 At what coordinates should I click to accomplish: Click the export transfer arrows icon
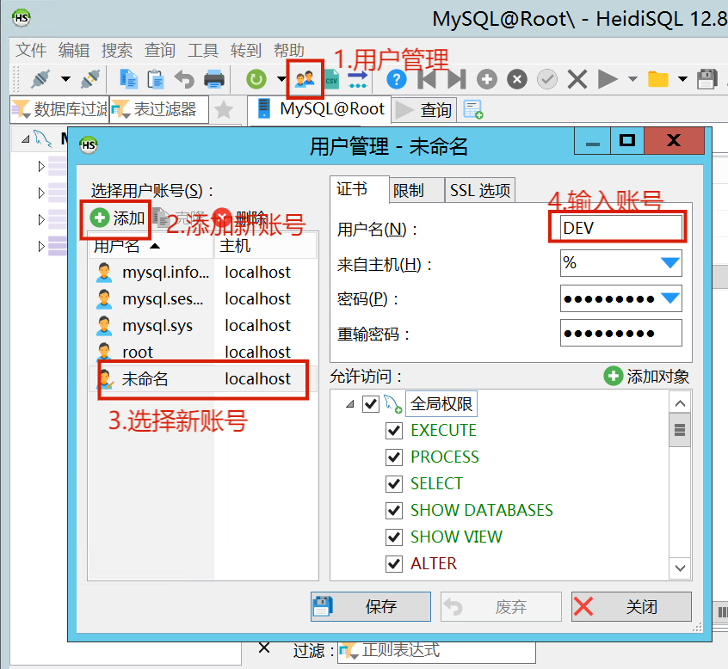click(358, 79)
